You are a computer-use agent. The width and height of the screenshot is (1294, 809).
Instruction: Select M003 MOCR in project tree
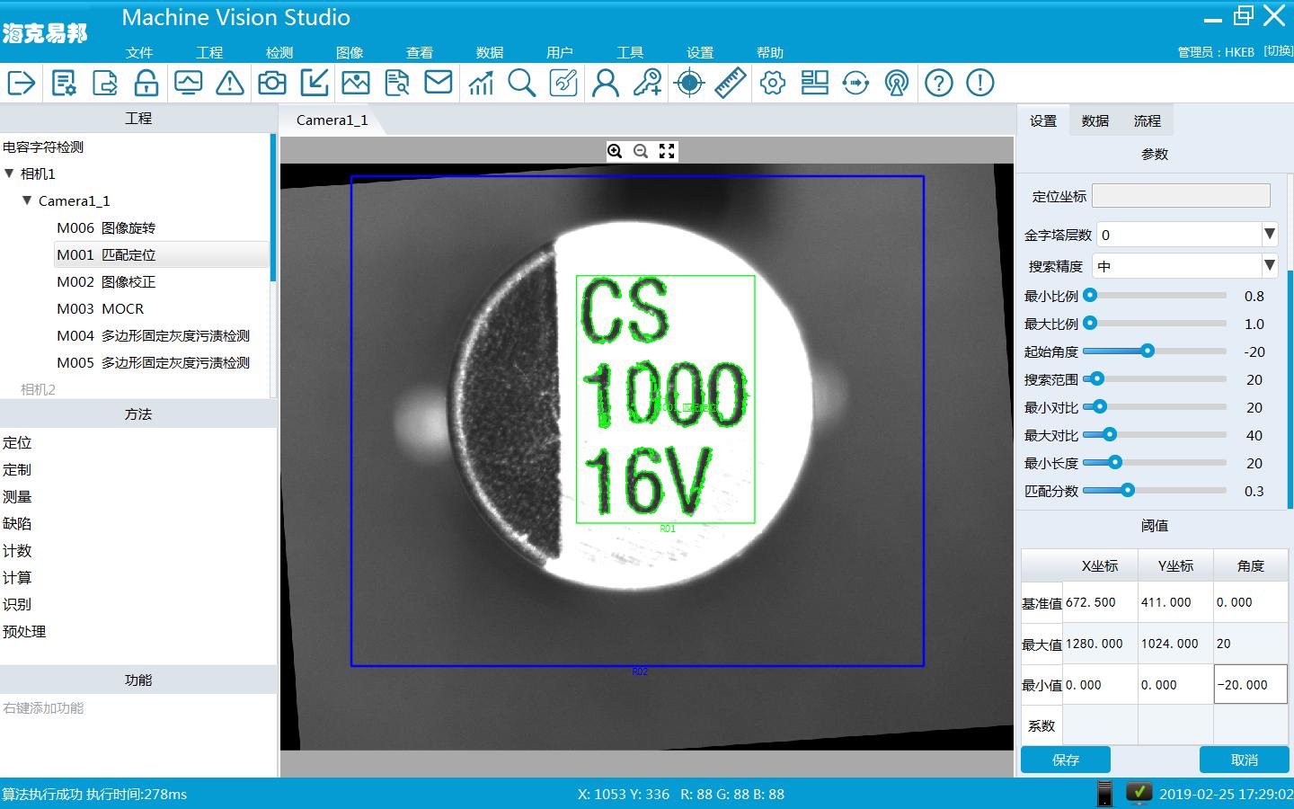click(101, 308)
